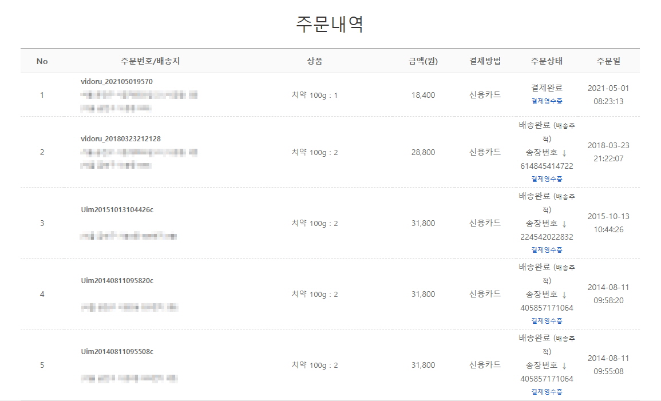This screenshot has height=401, width=661.
Task: Click the 주문일 column header
Action: point(608,61)
